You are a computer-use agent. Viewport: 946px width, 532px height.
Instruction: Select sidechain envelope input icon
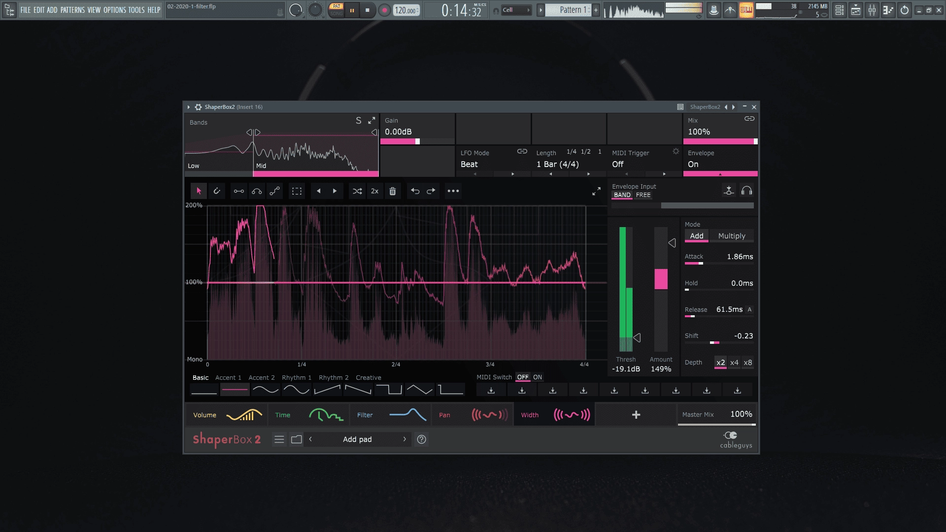coord(729,191)
